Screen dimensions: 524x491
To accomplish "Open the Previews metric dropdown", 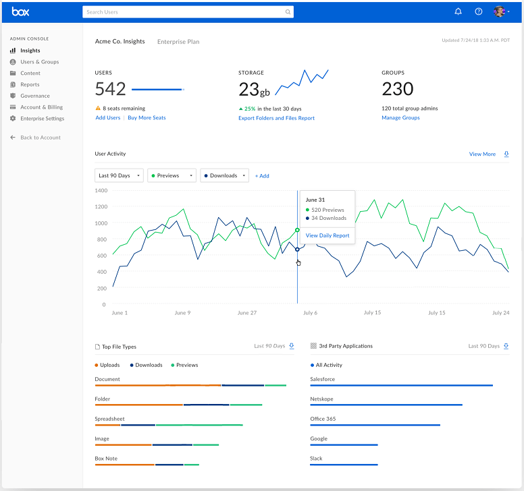I will (x=172, y=175).
